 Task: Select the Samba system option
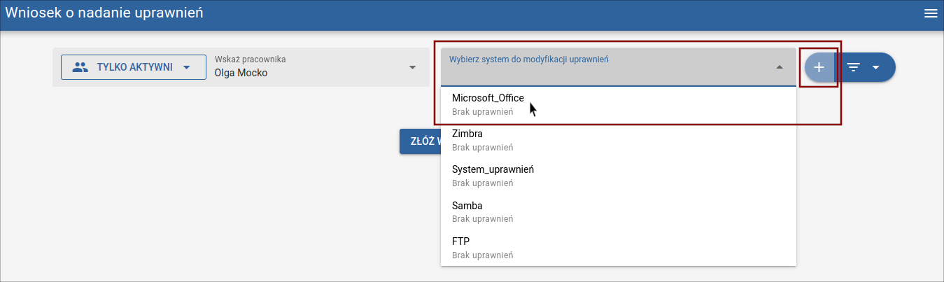[x=467, y=206]
